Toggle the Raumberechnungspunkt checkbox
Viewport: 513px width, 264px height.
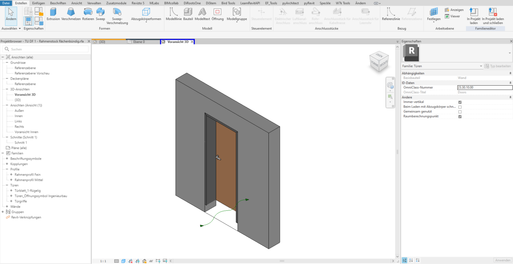coord(460,116)
